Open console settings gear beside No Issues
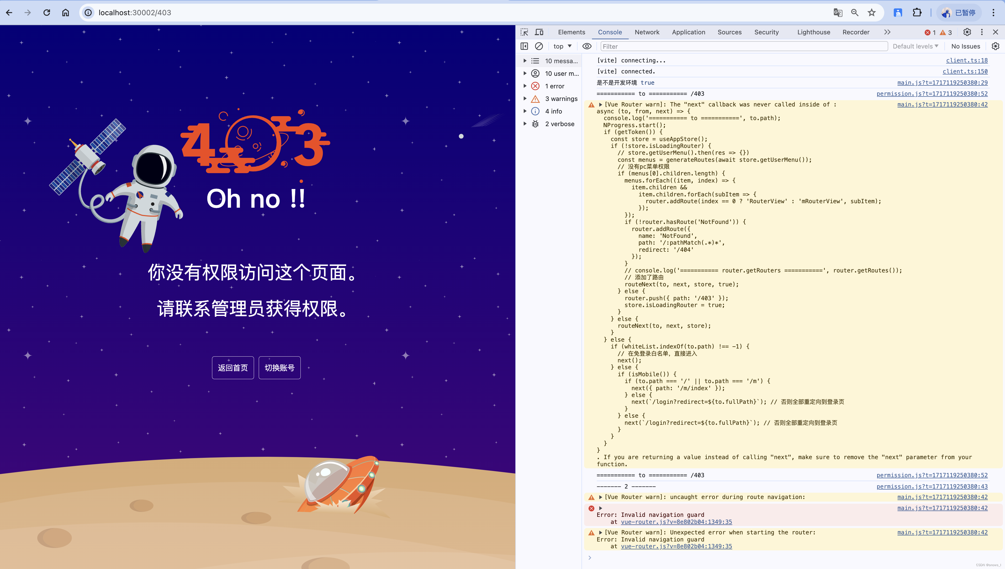The width and height of the screenshot is (1005, 569). [995, 46]
